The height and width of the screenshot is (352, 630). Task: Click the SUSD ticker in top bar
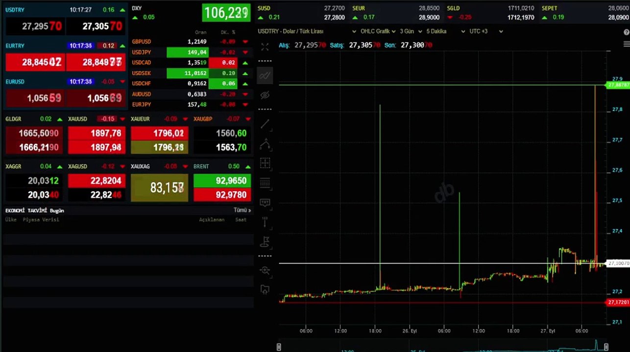point(301,13)
